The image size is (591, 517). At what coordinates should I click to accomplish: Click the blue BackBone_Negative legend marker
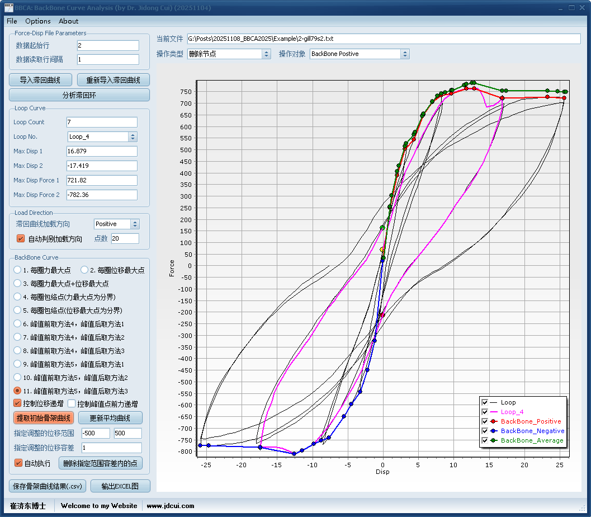(x=493, y=431)
